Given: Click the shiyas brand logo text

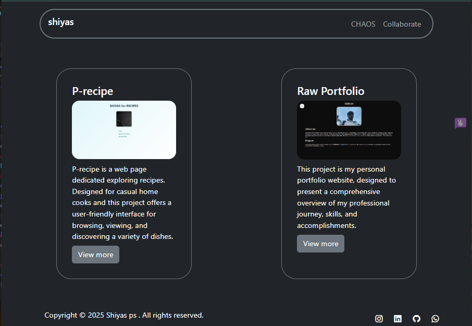Looking at the screenshot, I should (61, 22).
